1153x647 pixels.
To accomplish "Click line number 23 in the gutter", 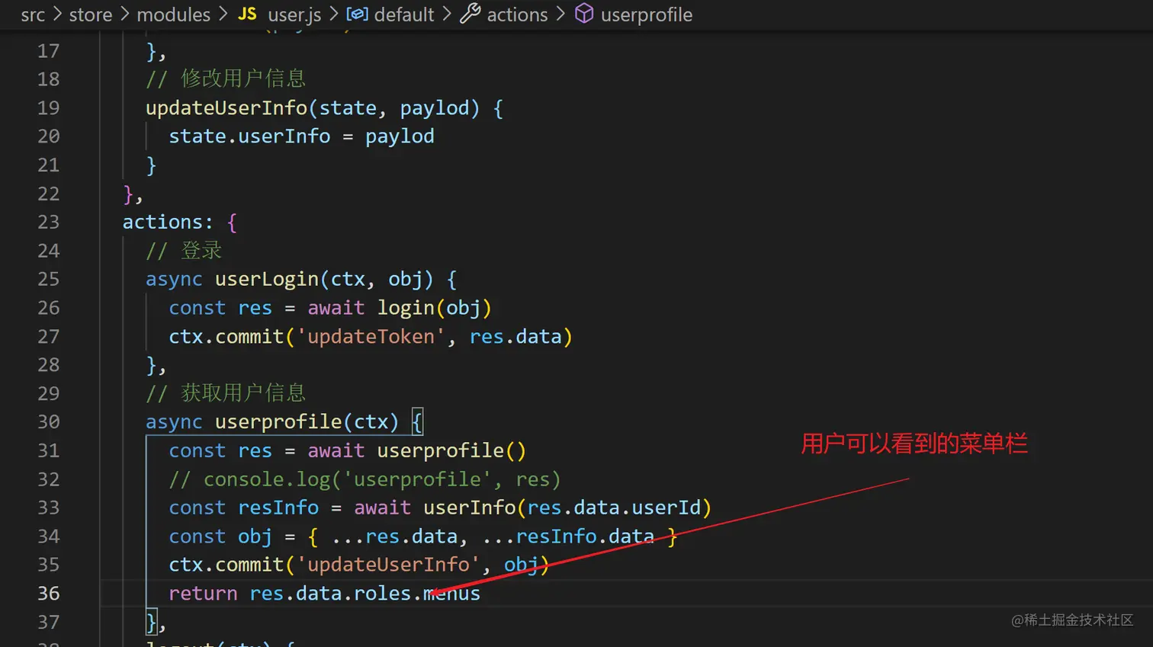I will click(x=48, y=223).
